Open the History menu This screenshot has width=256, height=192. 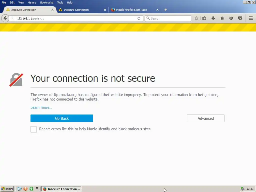(x=32, y=2)
